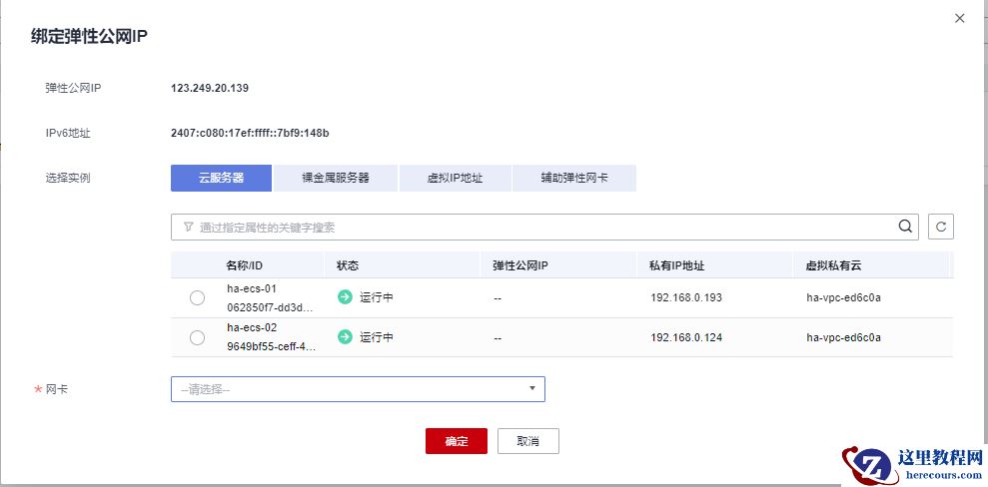The image size is (988, 487).
Task: Click instance ID 062850f7-dd3d...
Action: point(269,308)
